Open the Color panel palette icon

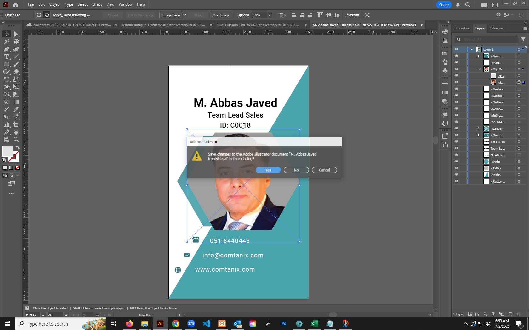coord(445,31)
